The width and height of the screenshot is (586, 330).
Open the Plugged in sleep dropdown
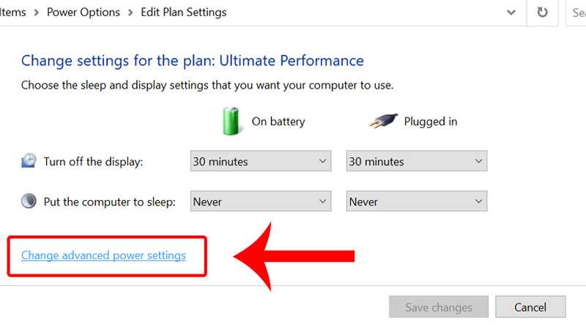pyautogui.click(x=416, y=201)
